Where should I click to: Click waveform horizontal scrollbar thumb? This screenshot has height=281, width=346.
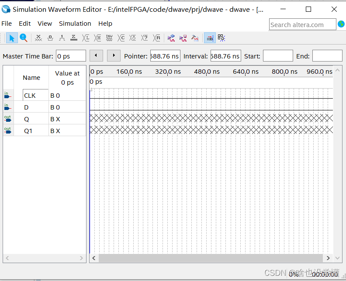coord(211,258)
